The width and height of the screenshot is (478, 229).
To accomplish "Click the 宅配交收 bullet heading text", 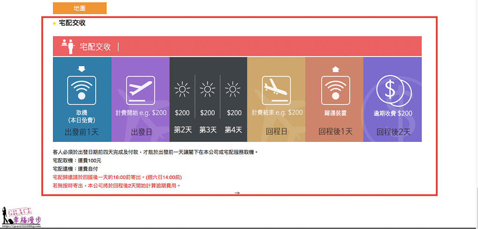I will tap(72, 23).
